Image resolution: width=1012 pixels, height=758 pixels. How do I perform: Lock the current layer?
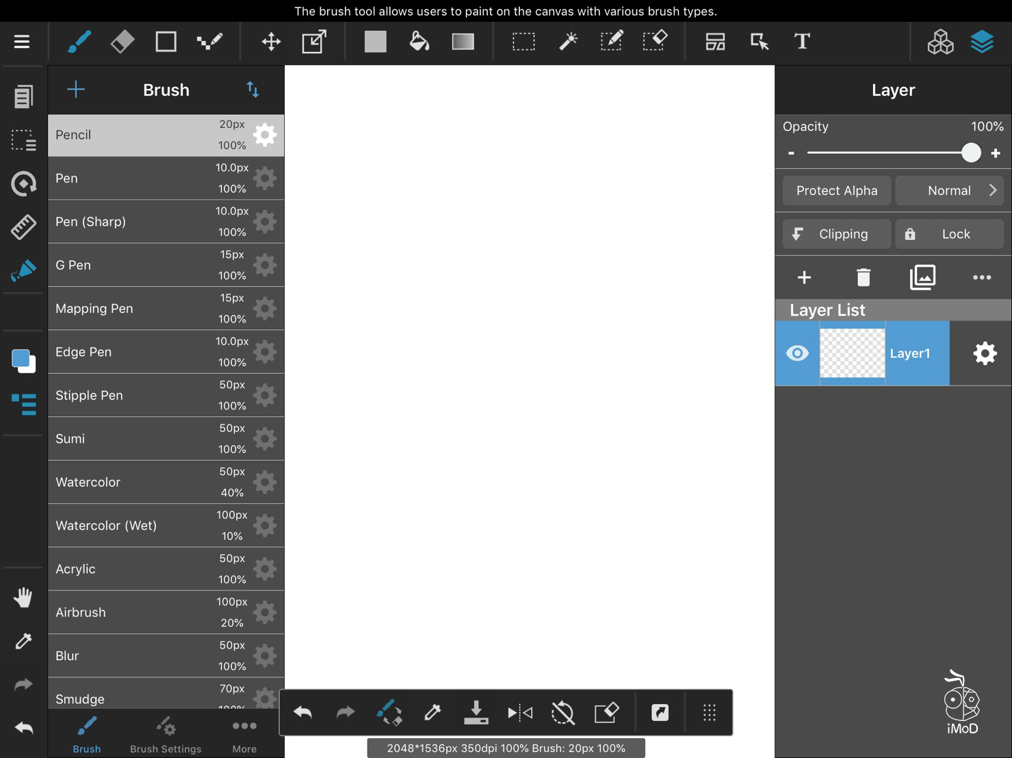(949, 234)
